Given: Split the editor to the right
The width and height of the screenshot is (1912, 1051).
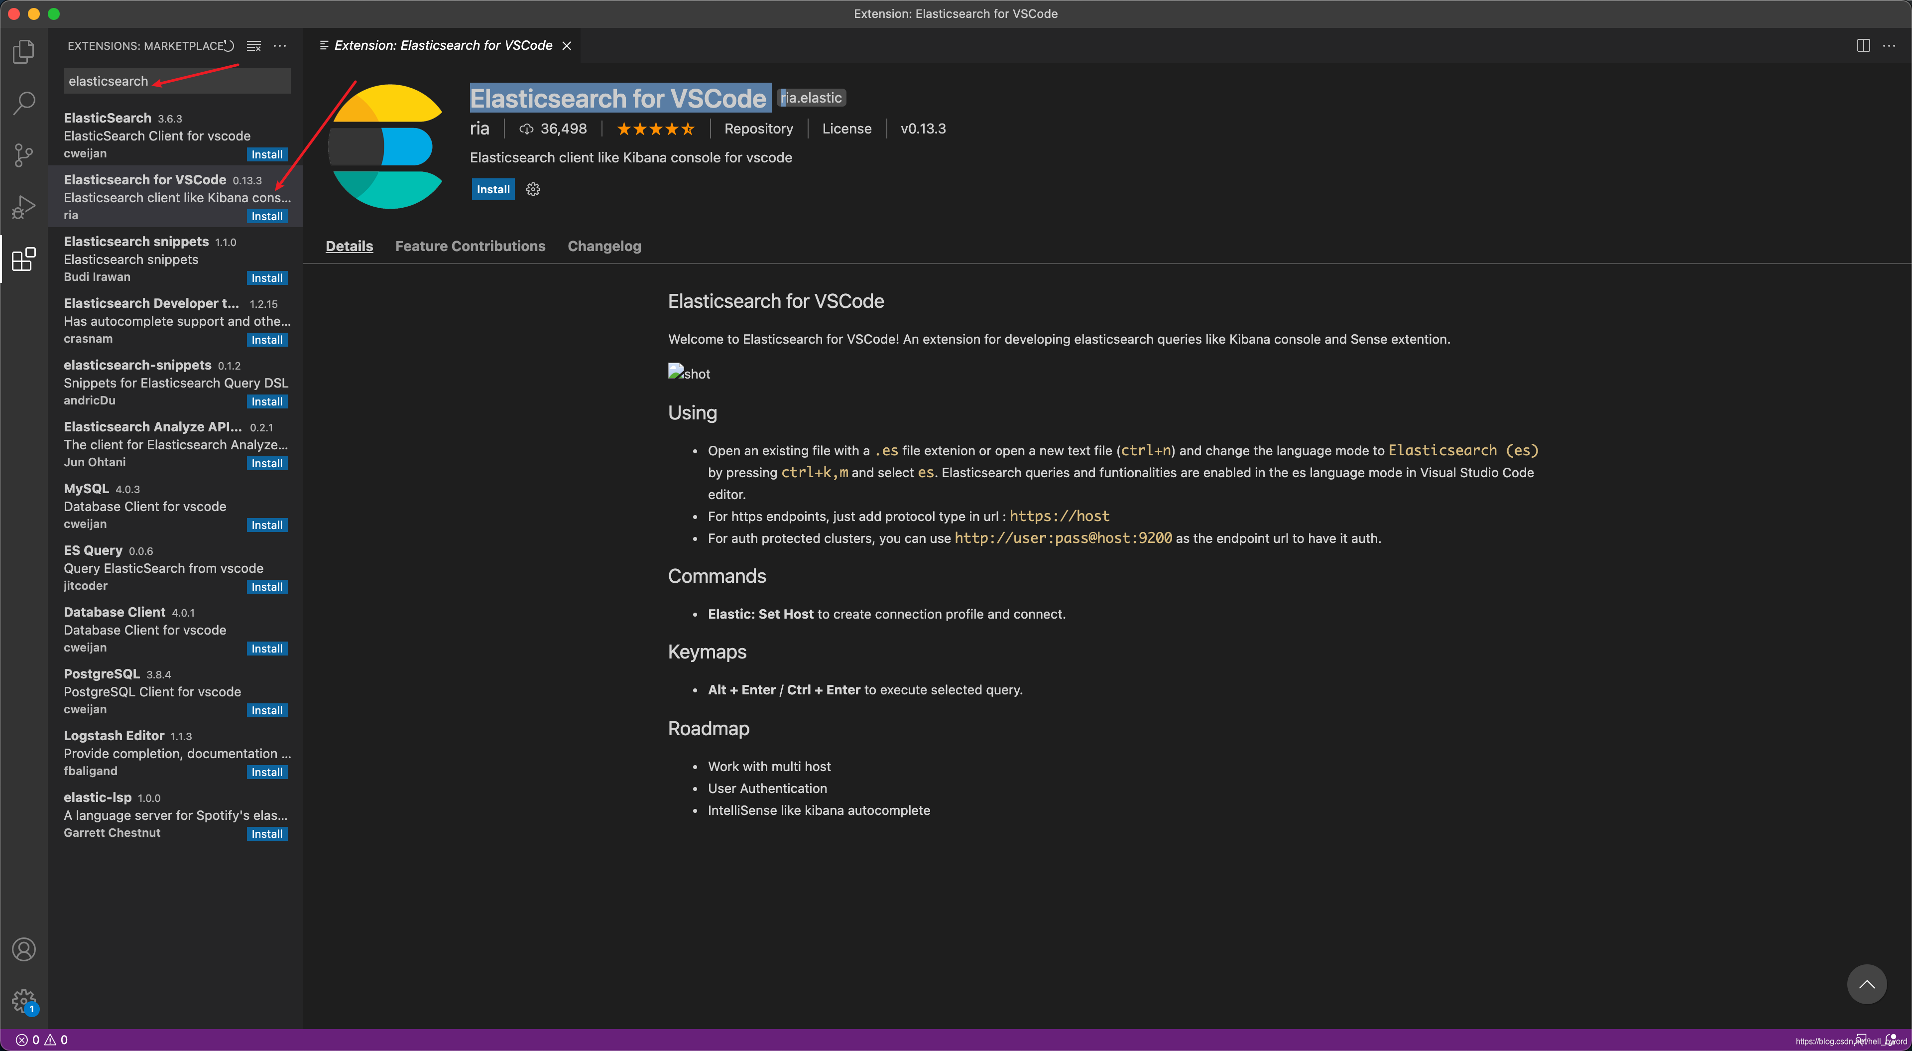Looking at the screenshot, I should 1863,46.
